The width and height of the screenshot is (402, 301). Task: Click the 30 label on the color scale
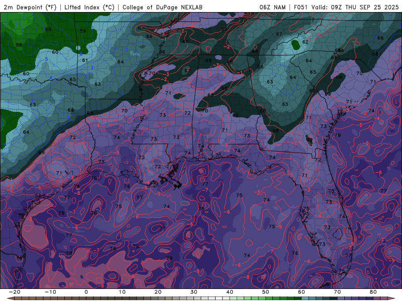pyautogui.click(x=194, y=292)
